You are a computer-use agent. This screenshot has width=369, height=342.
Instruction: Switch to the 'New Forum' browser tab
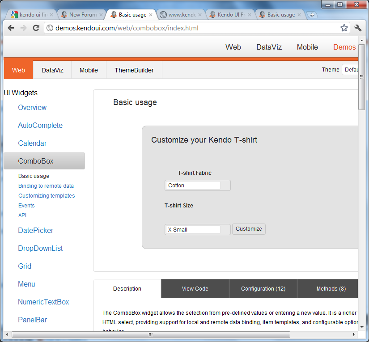tap(81, 15)
